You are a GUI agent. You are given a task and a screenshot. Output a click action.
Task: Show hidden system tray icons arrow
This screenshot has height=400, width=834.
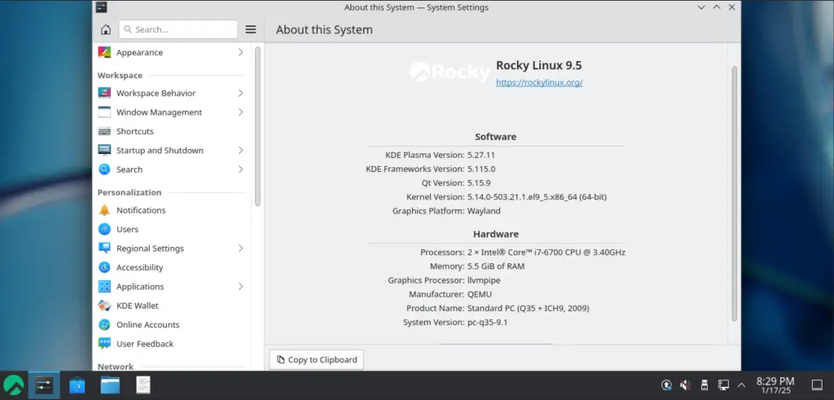coord(741,385)
